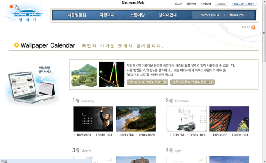Screen dimensions: 266x163
Task: Download February calligraphy wallpaper in 1280x1024
Action: 197,135
